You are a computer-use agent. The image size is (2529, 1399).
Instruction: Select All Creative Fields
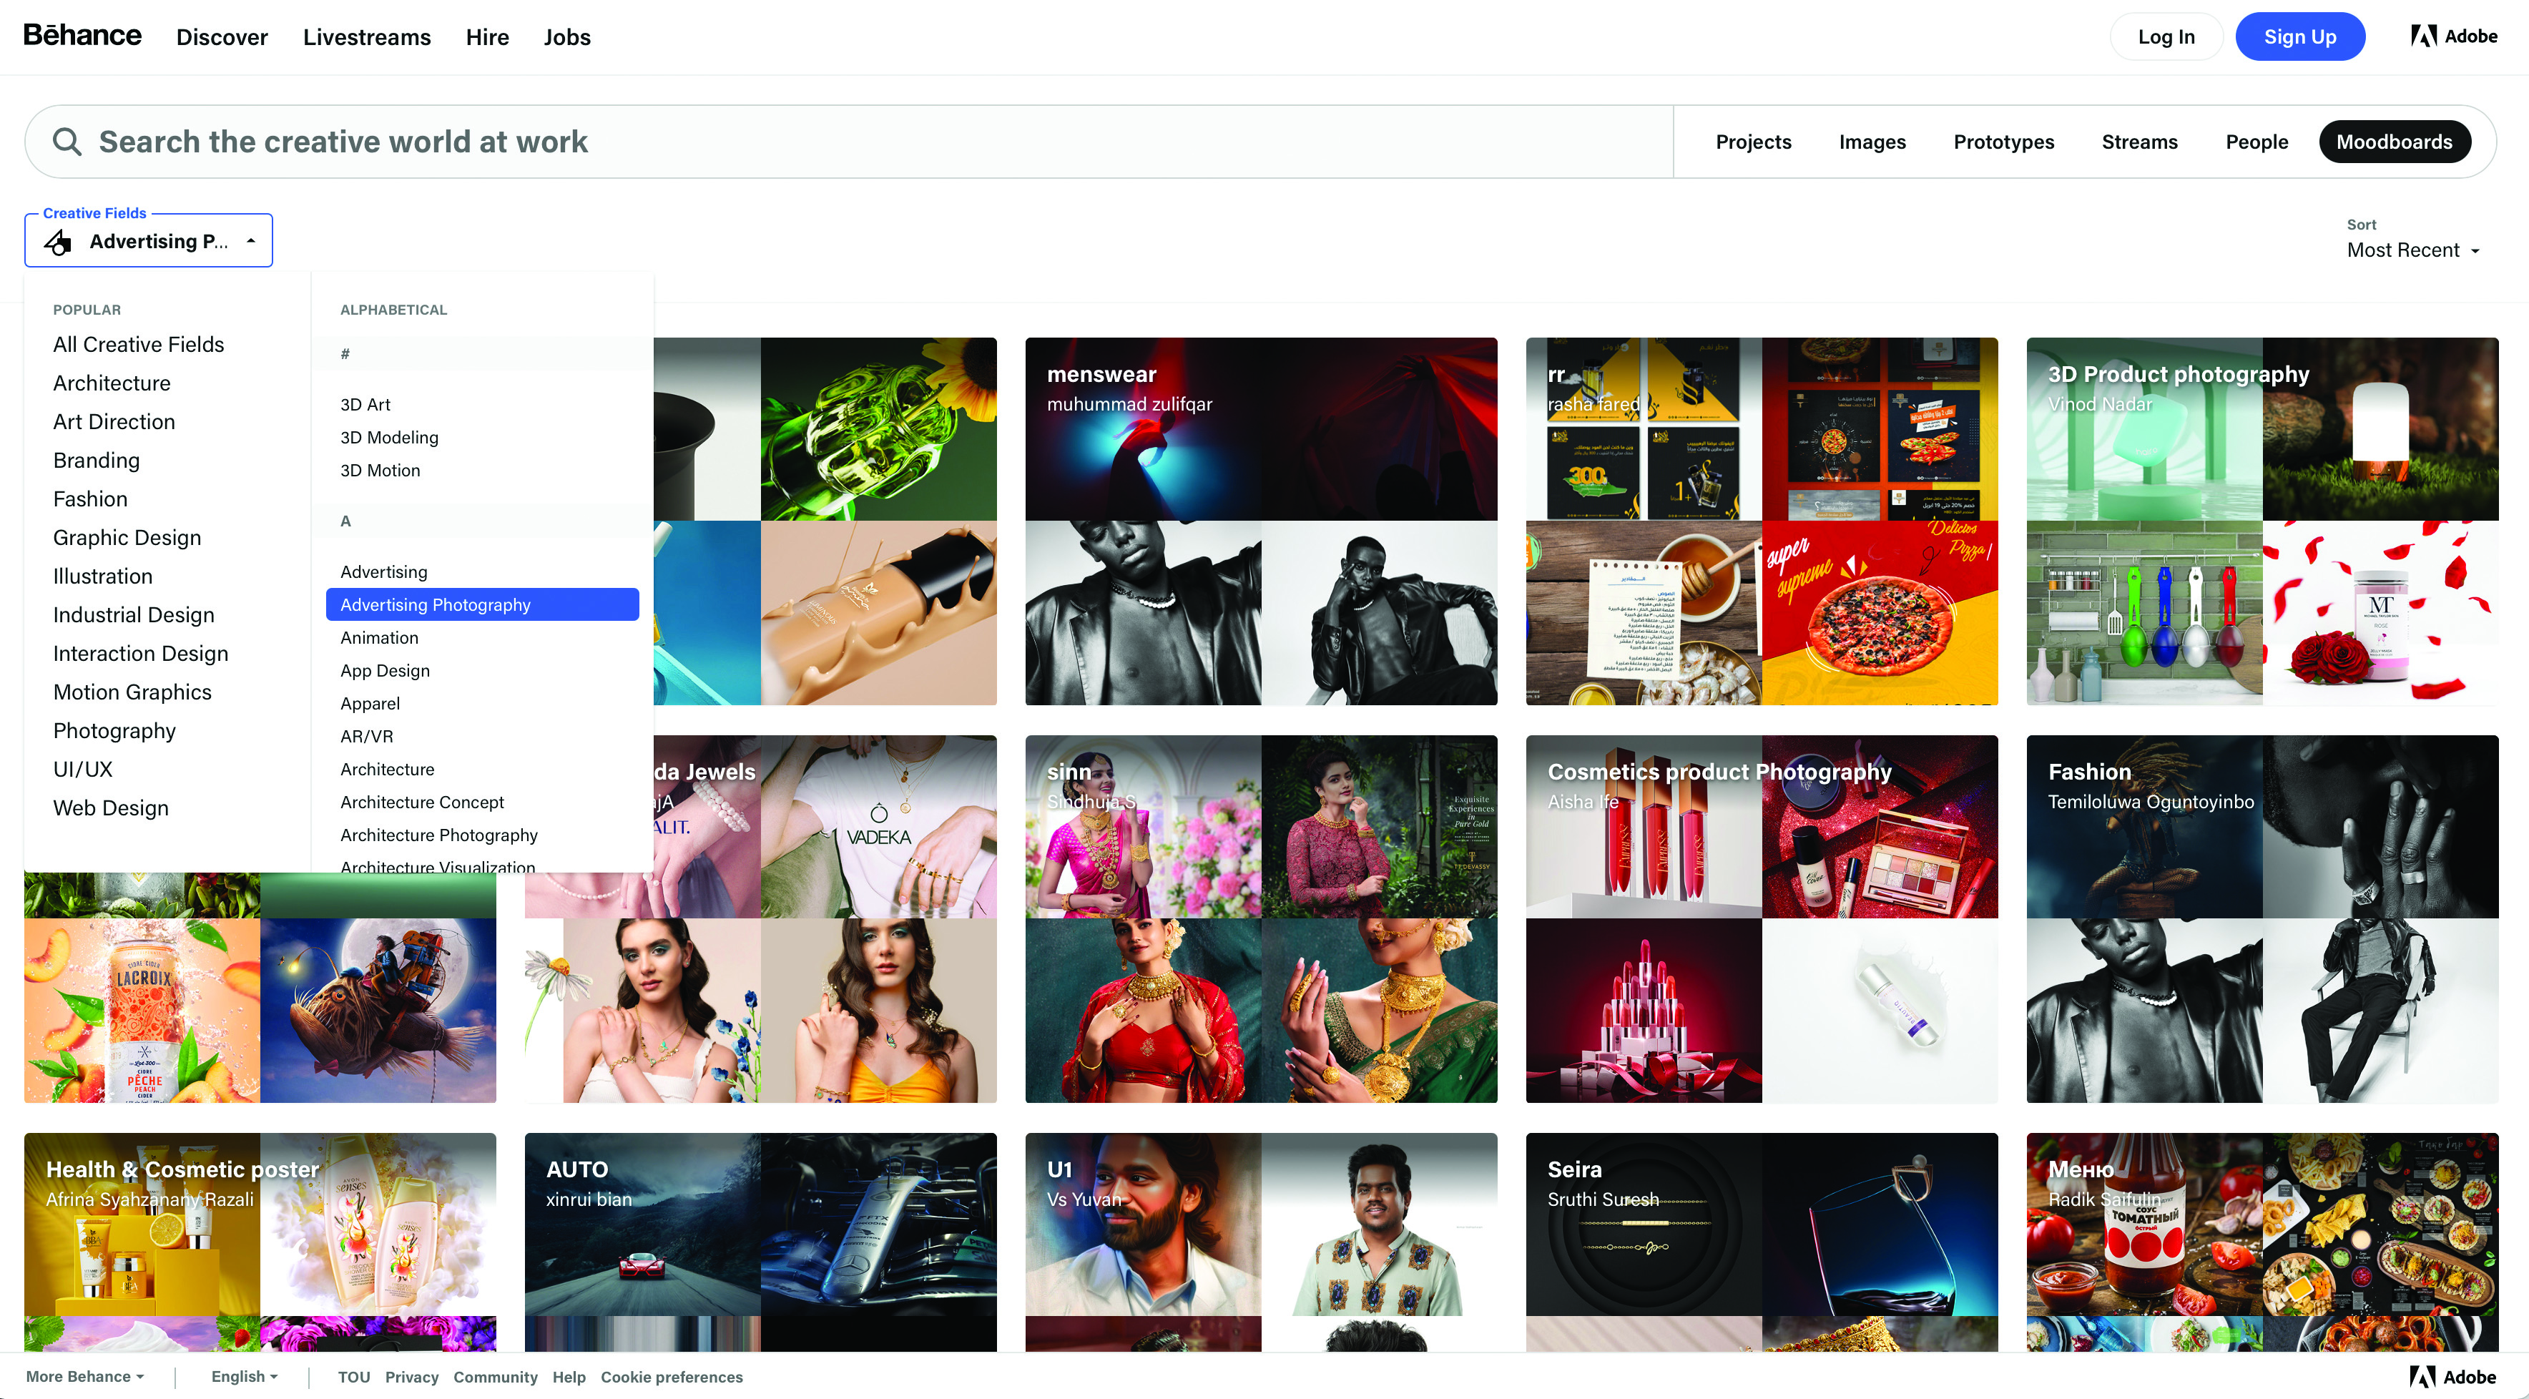139,345
